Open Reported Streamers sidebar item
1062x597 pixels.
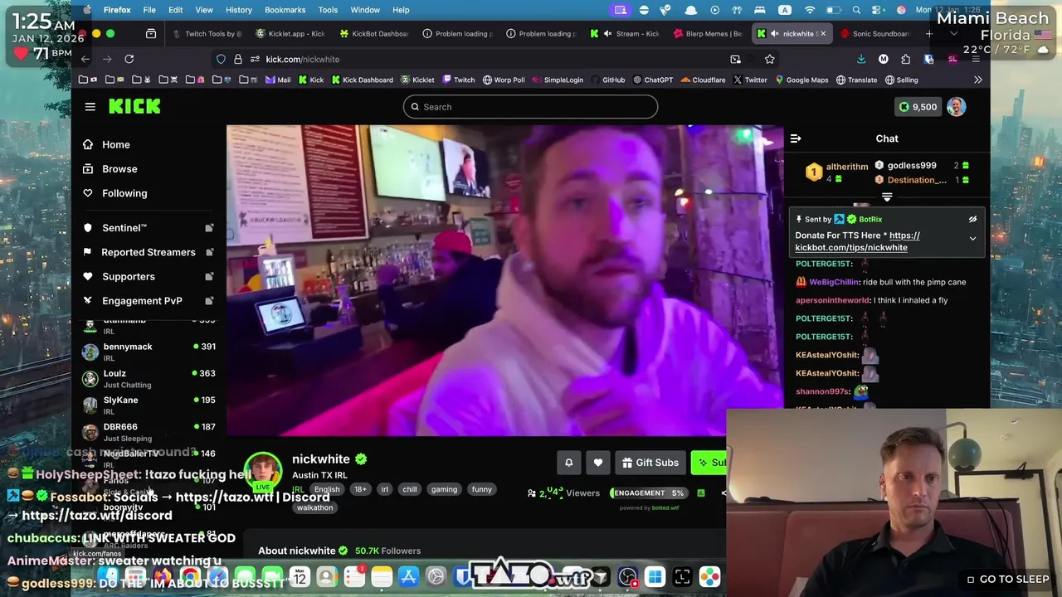(149, 252)
